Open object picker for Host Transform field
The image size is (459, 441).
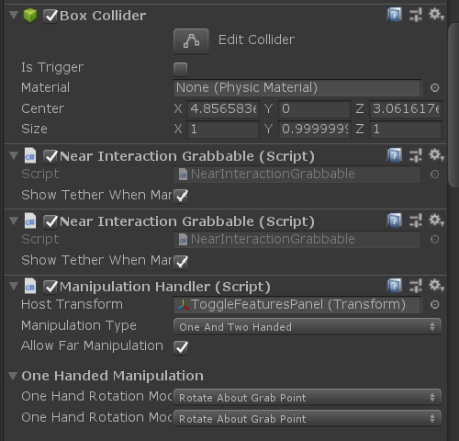(434, 305)
